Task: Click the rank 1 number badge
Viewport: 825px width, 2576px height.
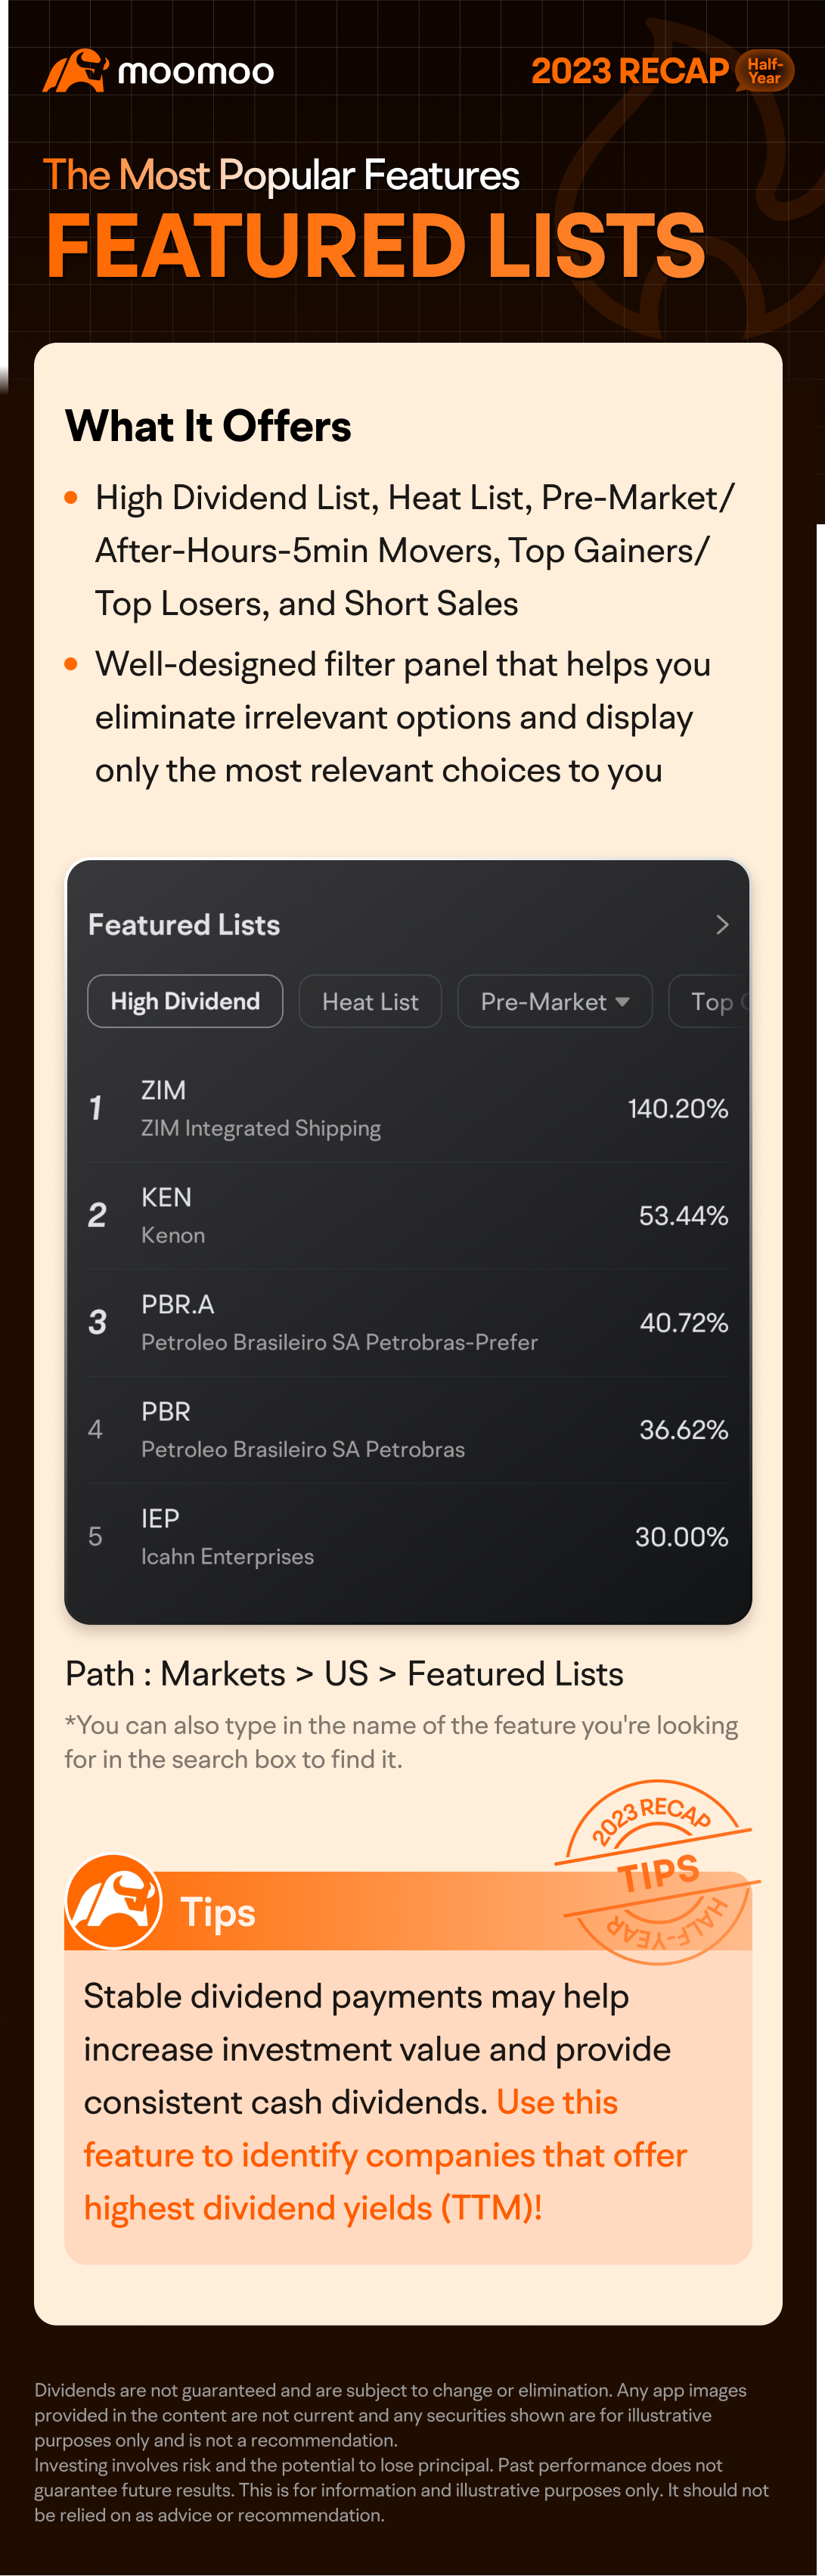Action: [96, 1109]
